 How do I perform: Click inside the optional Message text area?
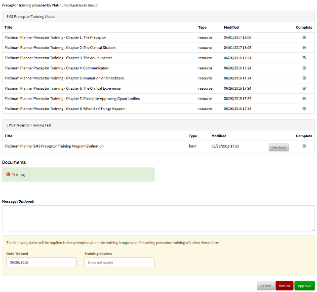tap(158, 218)
